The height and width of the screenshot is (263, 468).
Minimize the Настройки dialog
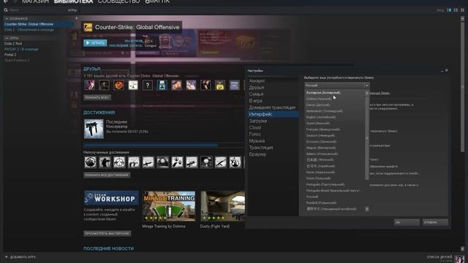[x=442, y=71]
